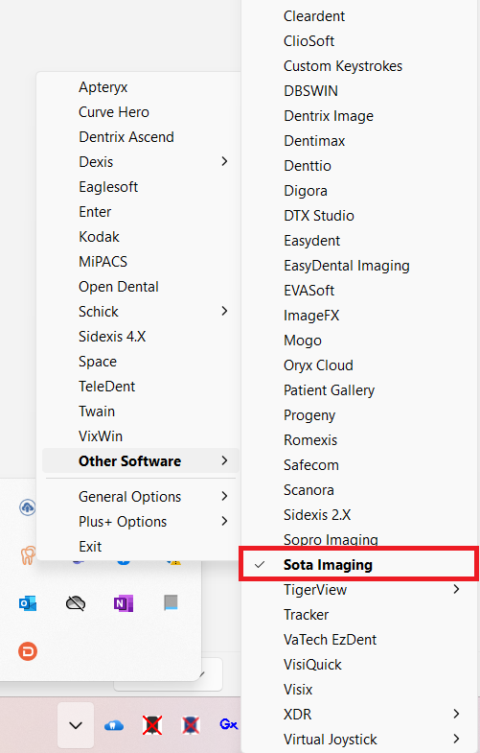Click the OneNote tray icon

pyautogui.click(x=124, y=603)
